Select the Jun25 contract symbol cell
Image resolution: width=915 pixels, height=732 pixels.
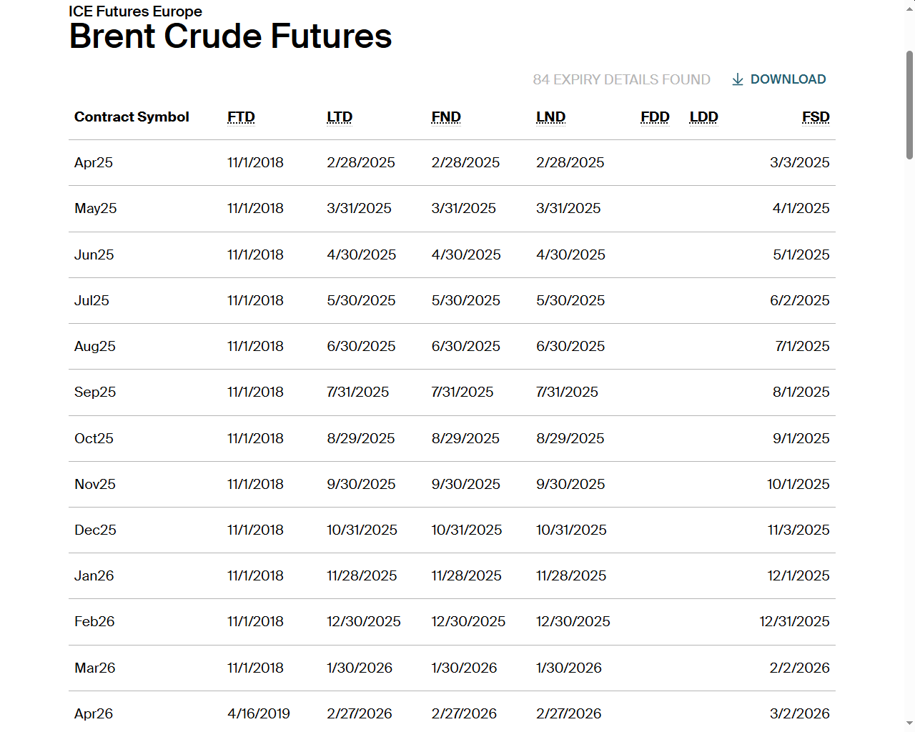click(x=94, y=254)
